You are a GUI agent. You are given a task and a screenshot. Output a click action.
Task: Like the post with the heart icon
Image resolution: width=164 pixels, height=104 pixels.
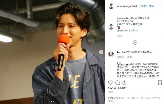[x=110, y=83]
